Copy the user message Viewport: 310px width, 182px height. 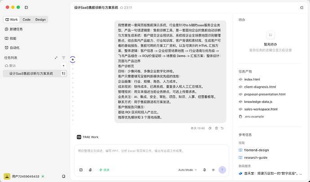(210, 128)
